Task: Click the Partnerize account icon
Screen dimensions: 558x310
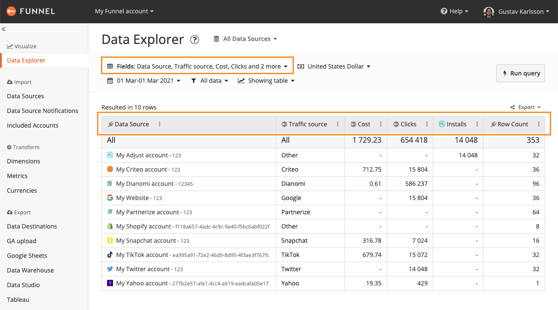Action: 110,212
